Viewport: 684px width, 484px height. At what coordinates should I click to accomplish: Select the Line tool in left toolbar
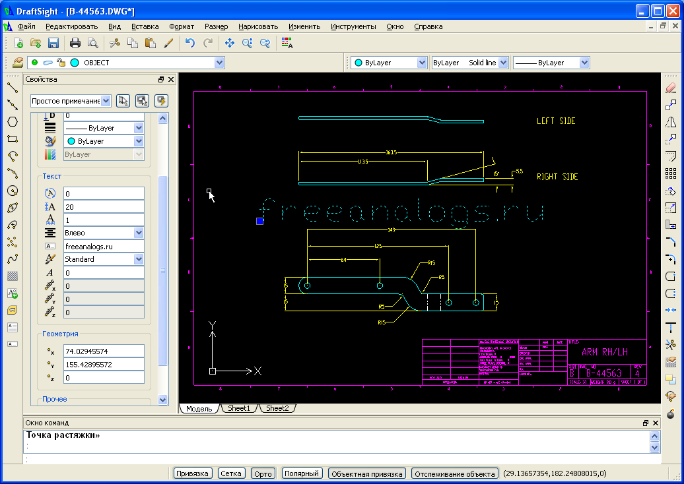pos(13,88)
